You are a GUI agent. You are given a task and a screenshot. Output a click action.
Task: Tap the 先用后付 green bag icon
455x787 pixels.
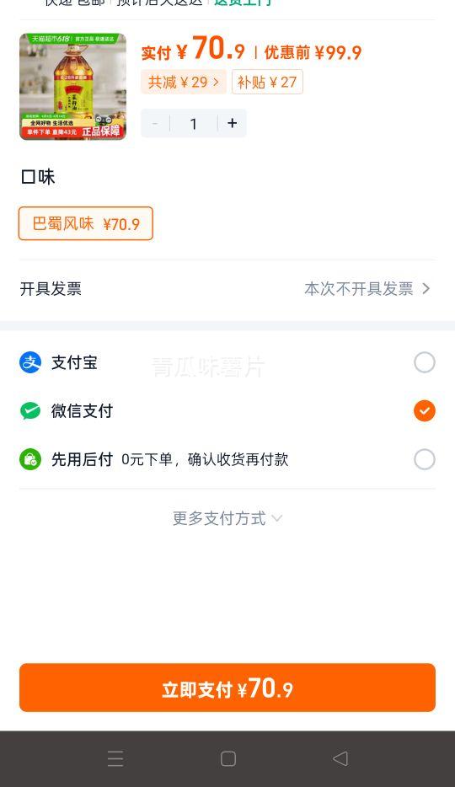[x=30, y=459]
